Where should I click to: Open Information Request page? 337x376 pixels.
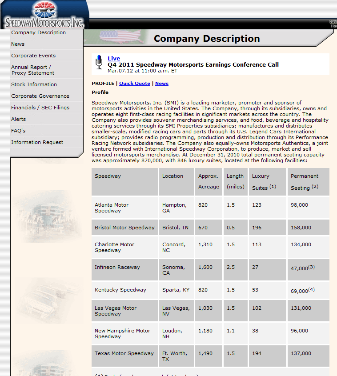click(37, 142)
